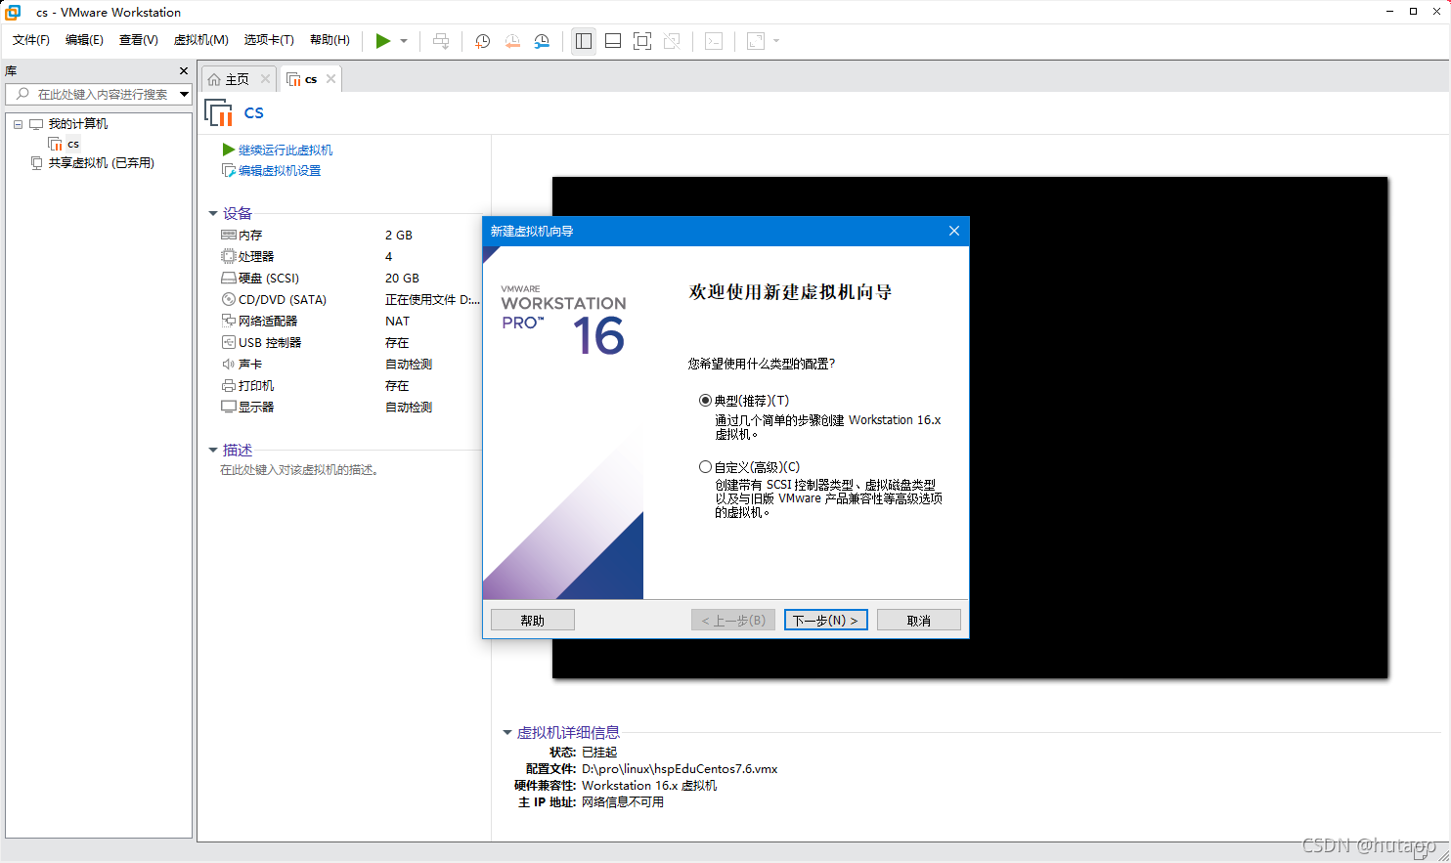Open the power options dropdown arrow
1451x863 pixels.
tap(404, 41)
